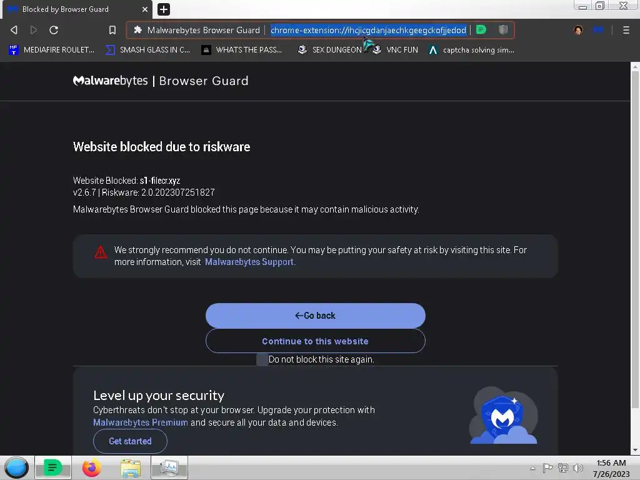This screenshot has width=640, height=480.
Task: Click the extension puzzle icon in address bar
Action: pyautogui.click(x=138, y=30)
